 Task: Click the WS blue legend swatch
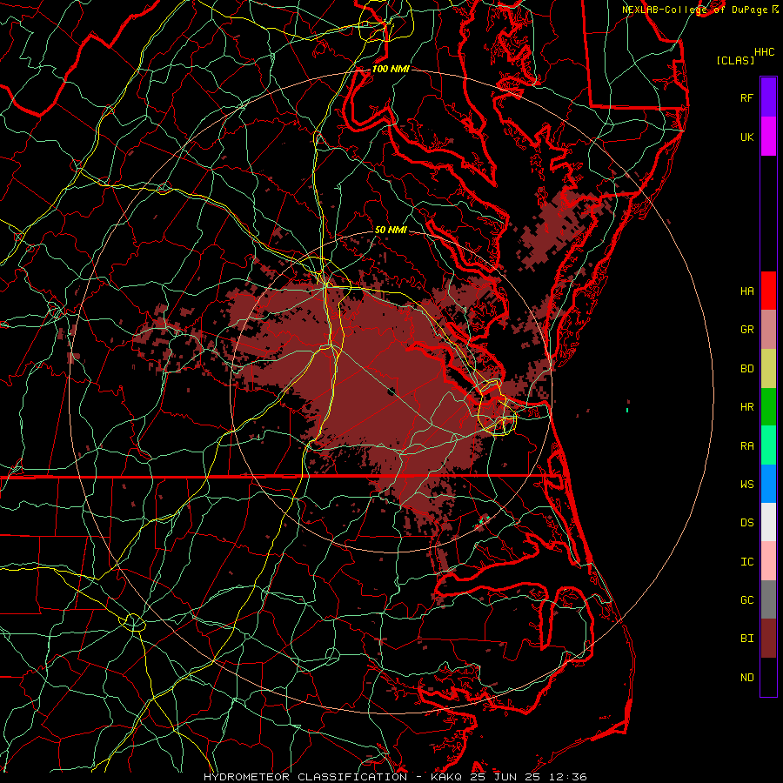768,484
